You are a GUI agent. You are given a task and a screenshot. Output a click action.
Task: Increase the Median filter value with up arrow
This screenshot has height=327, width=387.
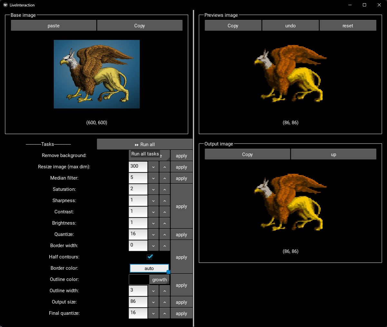[165, 178]
